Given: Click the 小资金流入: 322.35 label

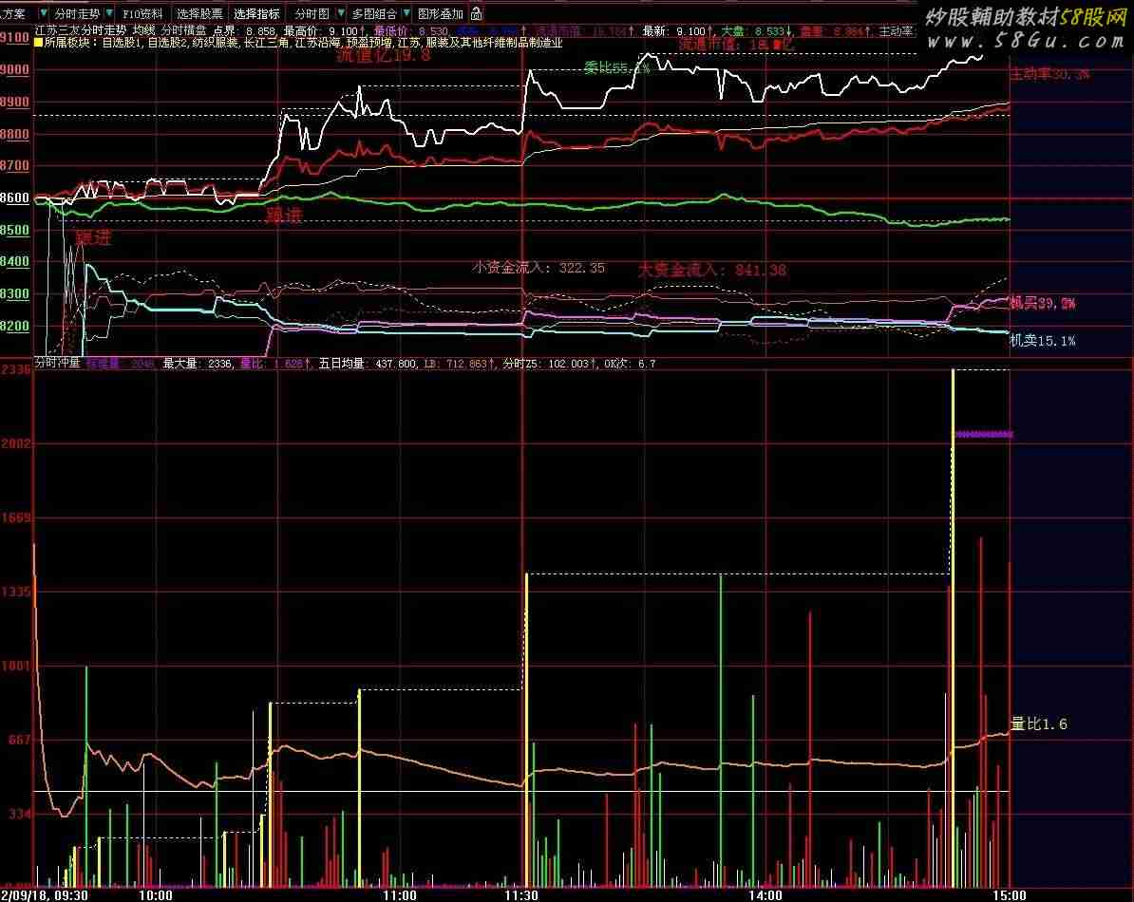Looking at the screenshot, I should 539,268.
